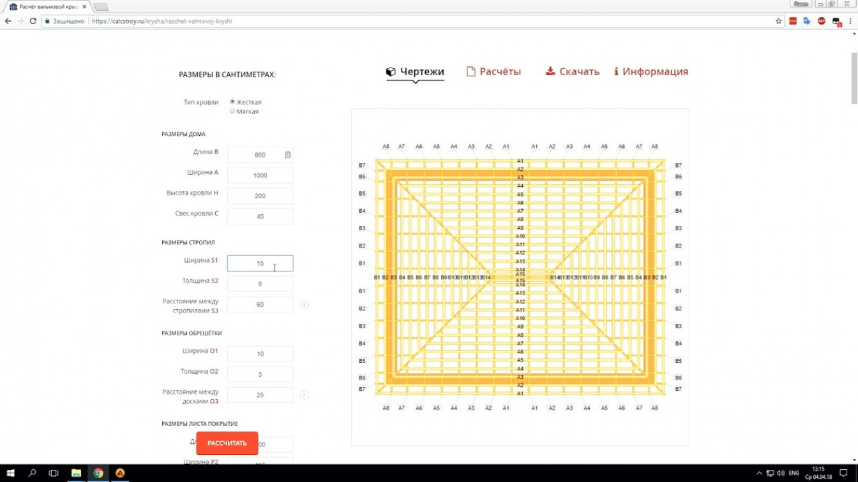Open the Скачать tab
Viewport: 858px width, 482px height.
click(573, 71)
